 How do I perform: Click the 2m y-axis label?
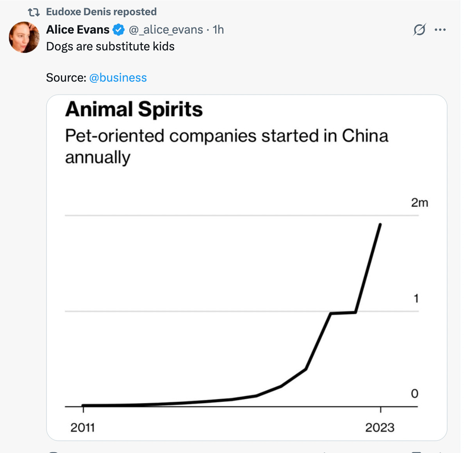[419, 203]
